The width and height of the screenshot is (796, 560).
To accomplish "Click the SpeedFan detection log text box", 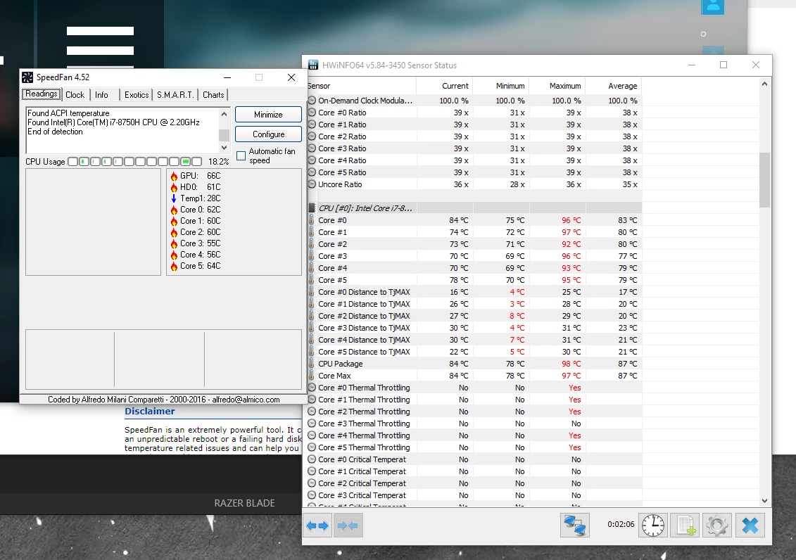I will [122, 130].
